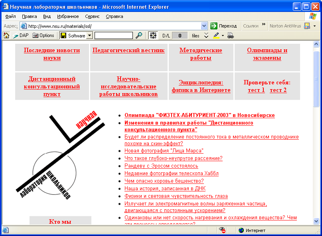The width and height of the screenshot is (322, 236).
Task: Open Методические работы link
Action: click(x=201, y=54)
